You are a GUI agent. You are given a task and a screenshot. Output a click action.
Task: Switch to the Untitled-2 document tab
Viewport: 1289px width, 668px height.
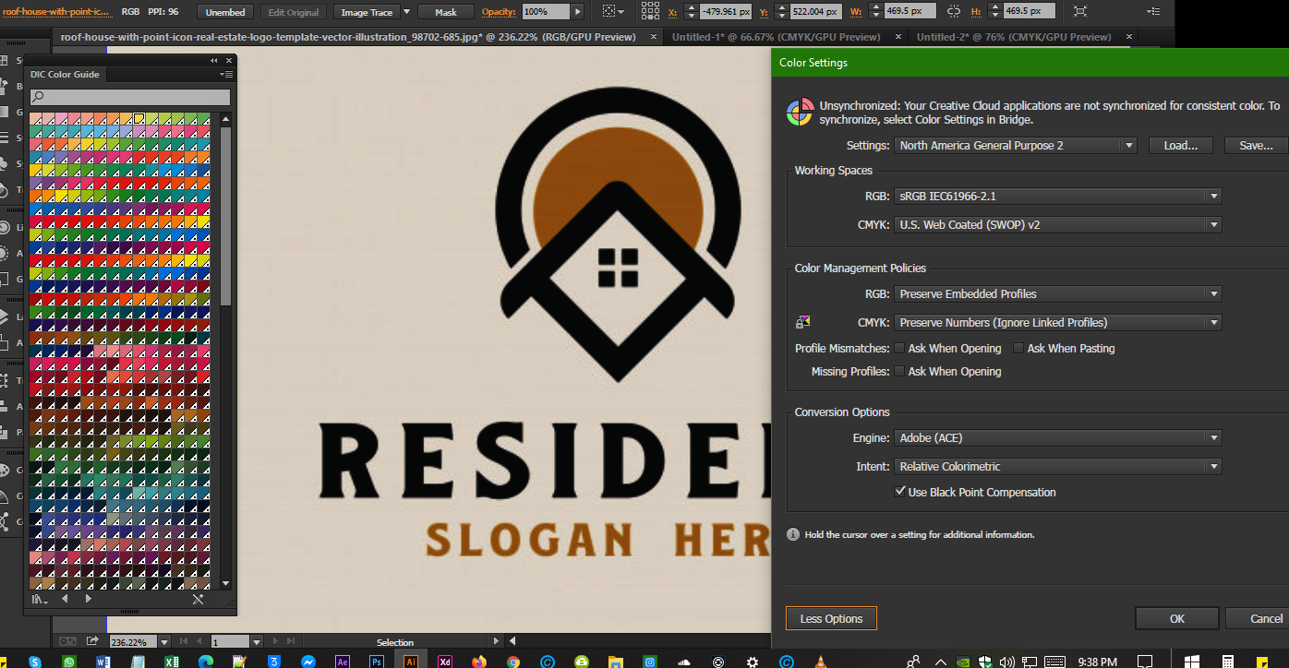[x=1014, y=37]
